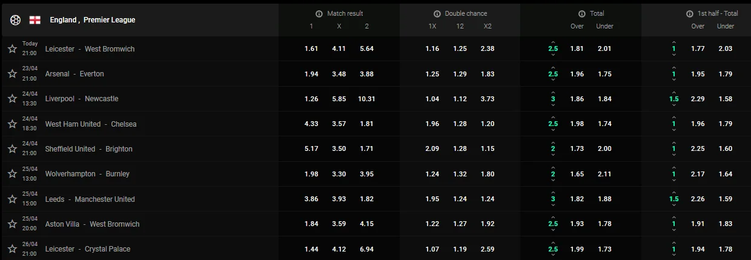Viewport: 751px width, 260px height.
Task: Choose X2 double chance 2.59 for Crystal Palace
Action: (487, 249)
